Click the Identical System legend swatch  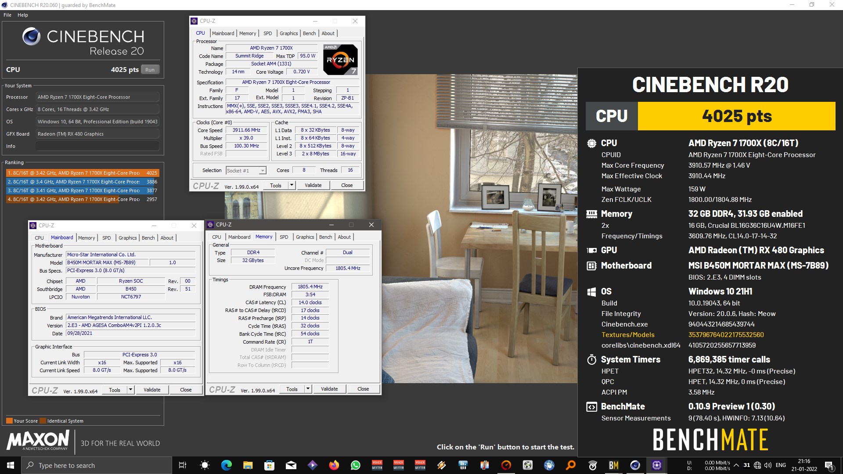coord(43,420)
